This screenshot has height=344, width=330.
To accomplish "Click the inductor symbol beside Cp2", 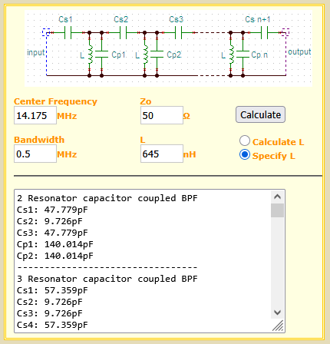I will click(x=145, y=55).
